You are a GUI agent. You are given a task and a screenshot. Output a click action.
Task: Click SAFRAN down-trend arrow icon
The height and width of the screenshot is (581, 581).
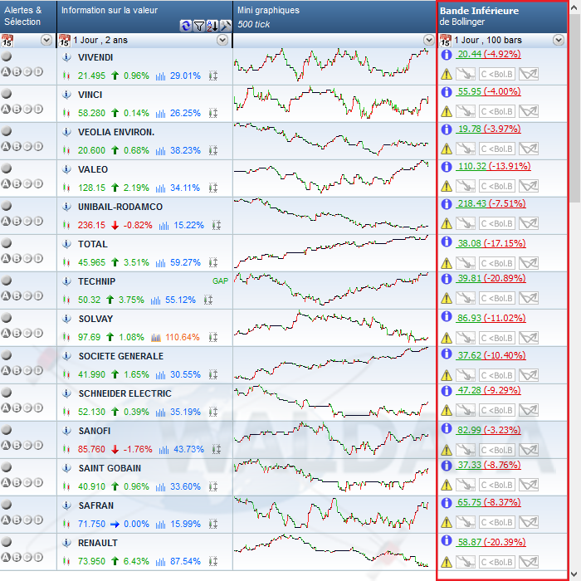[x=466, y=522]
